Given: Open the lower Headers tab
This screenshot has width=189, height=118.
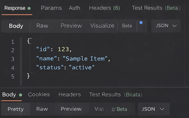Looking at the screenshot, I should click(70, 95).
